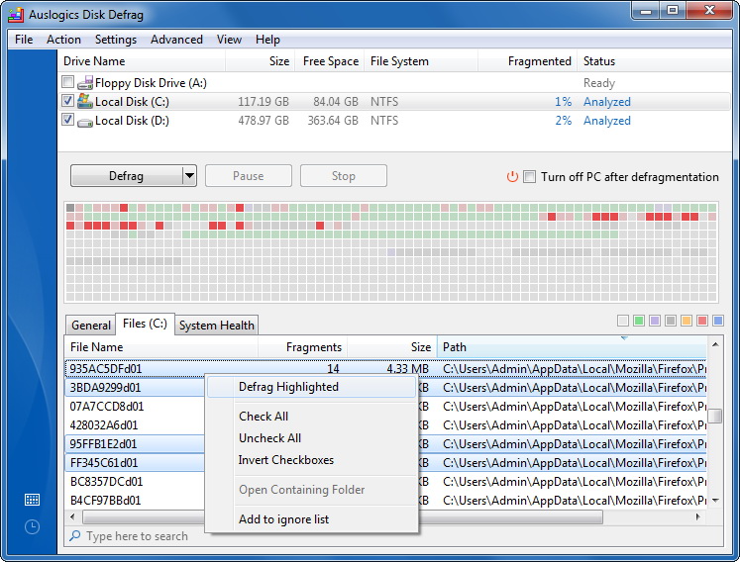Click the magnifier icon in the search box
The width and height of the screenshot is (740, 562).
[x=74, y=536]
